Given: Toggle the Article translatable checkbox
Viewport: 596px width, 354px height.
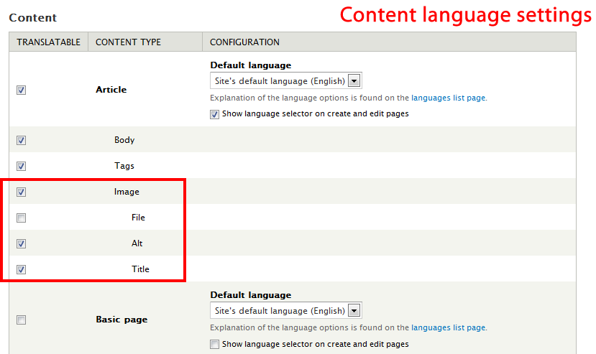Looking at the screenshot, I should (x=22, y=90).
